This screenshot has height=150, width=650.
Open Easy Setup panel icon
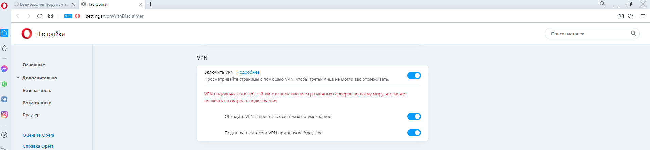click(x=643, y=16)
